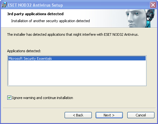Click the '3rd party applications detected' heading

(x=35, y=14)
